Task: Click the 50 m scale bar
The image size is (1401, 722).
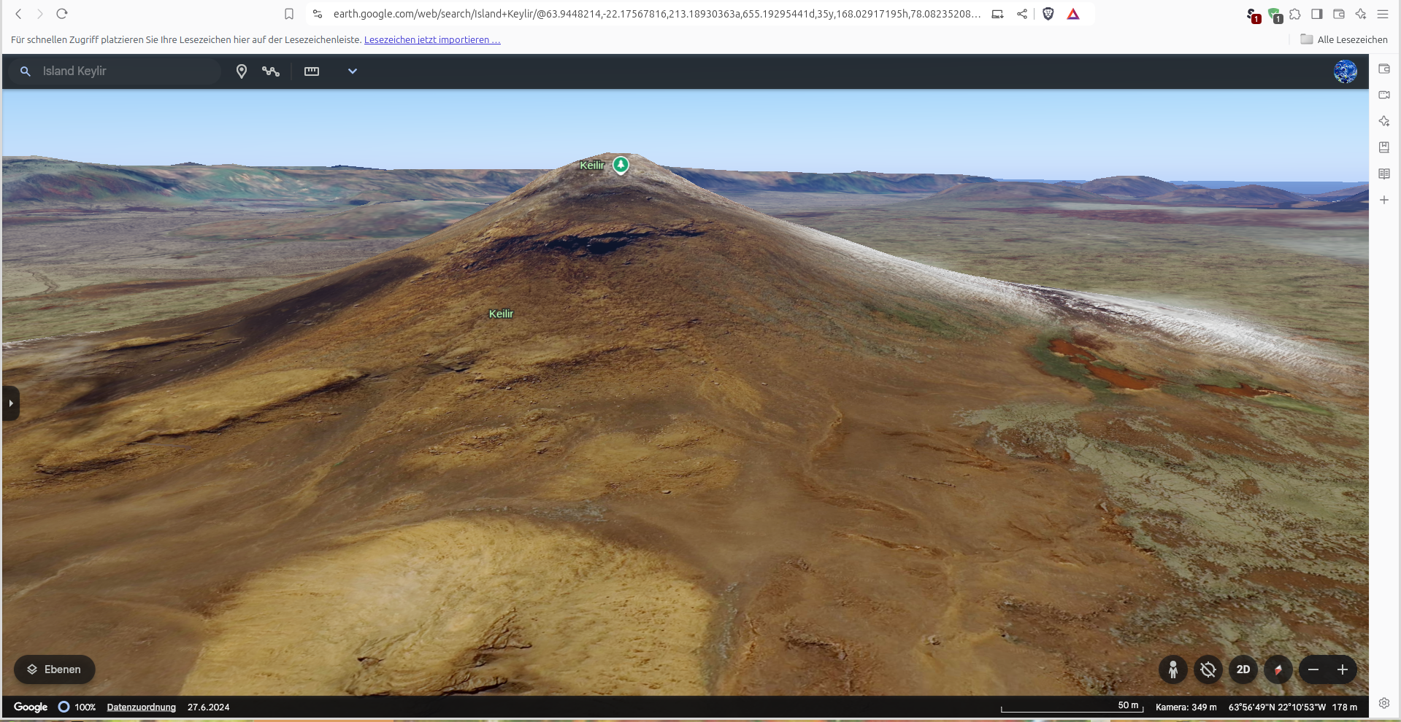Action: pyautogui.click(x=1072, y=707)
